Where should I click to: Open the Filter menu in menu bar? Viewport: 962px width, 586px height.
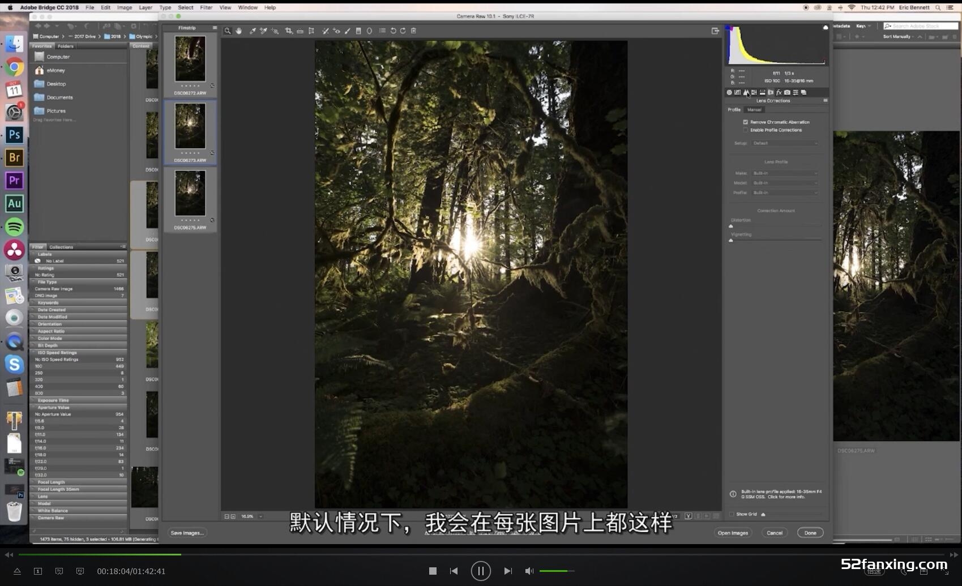(x=206, y=8)
